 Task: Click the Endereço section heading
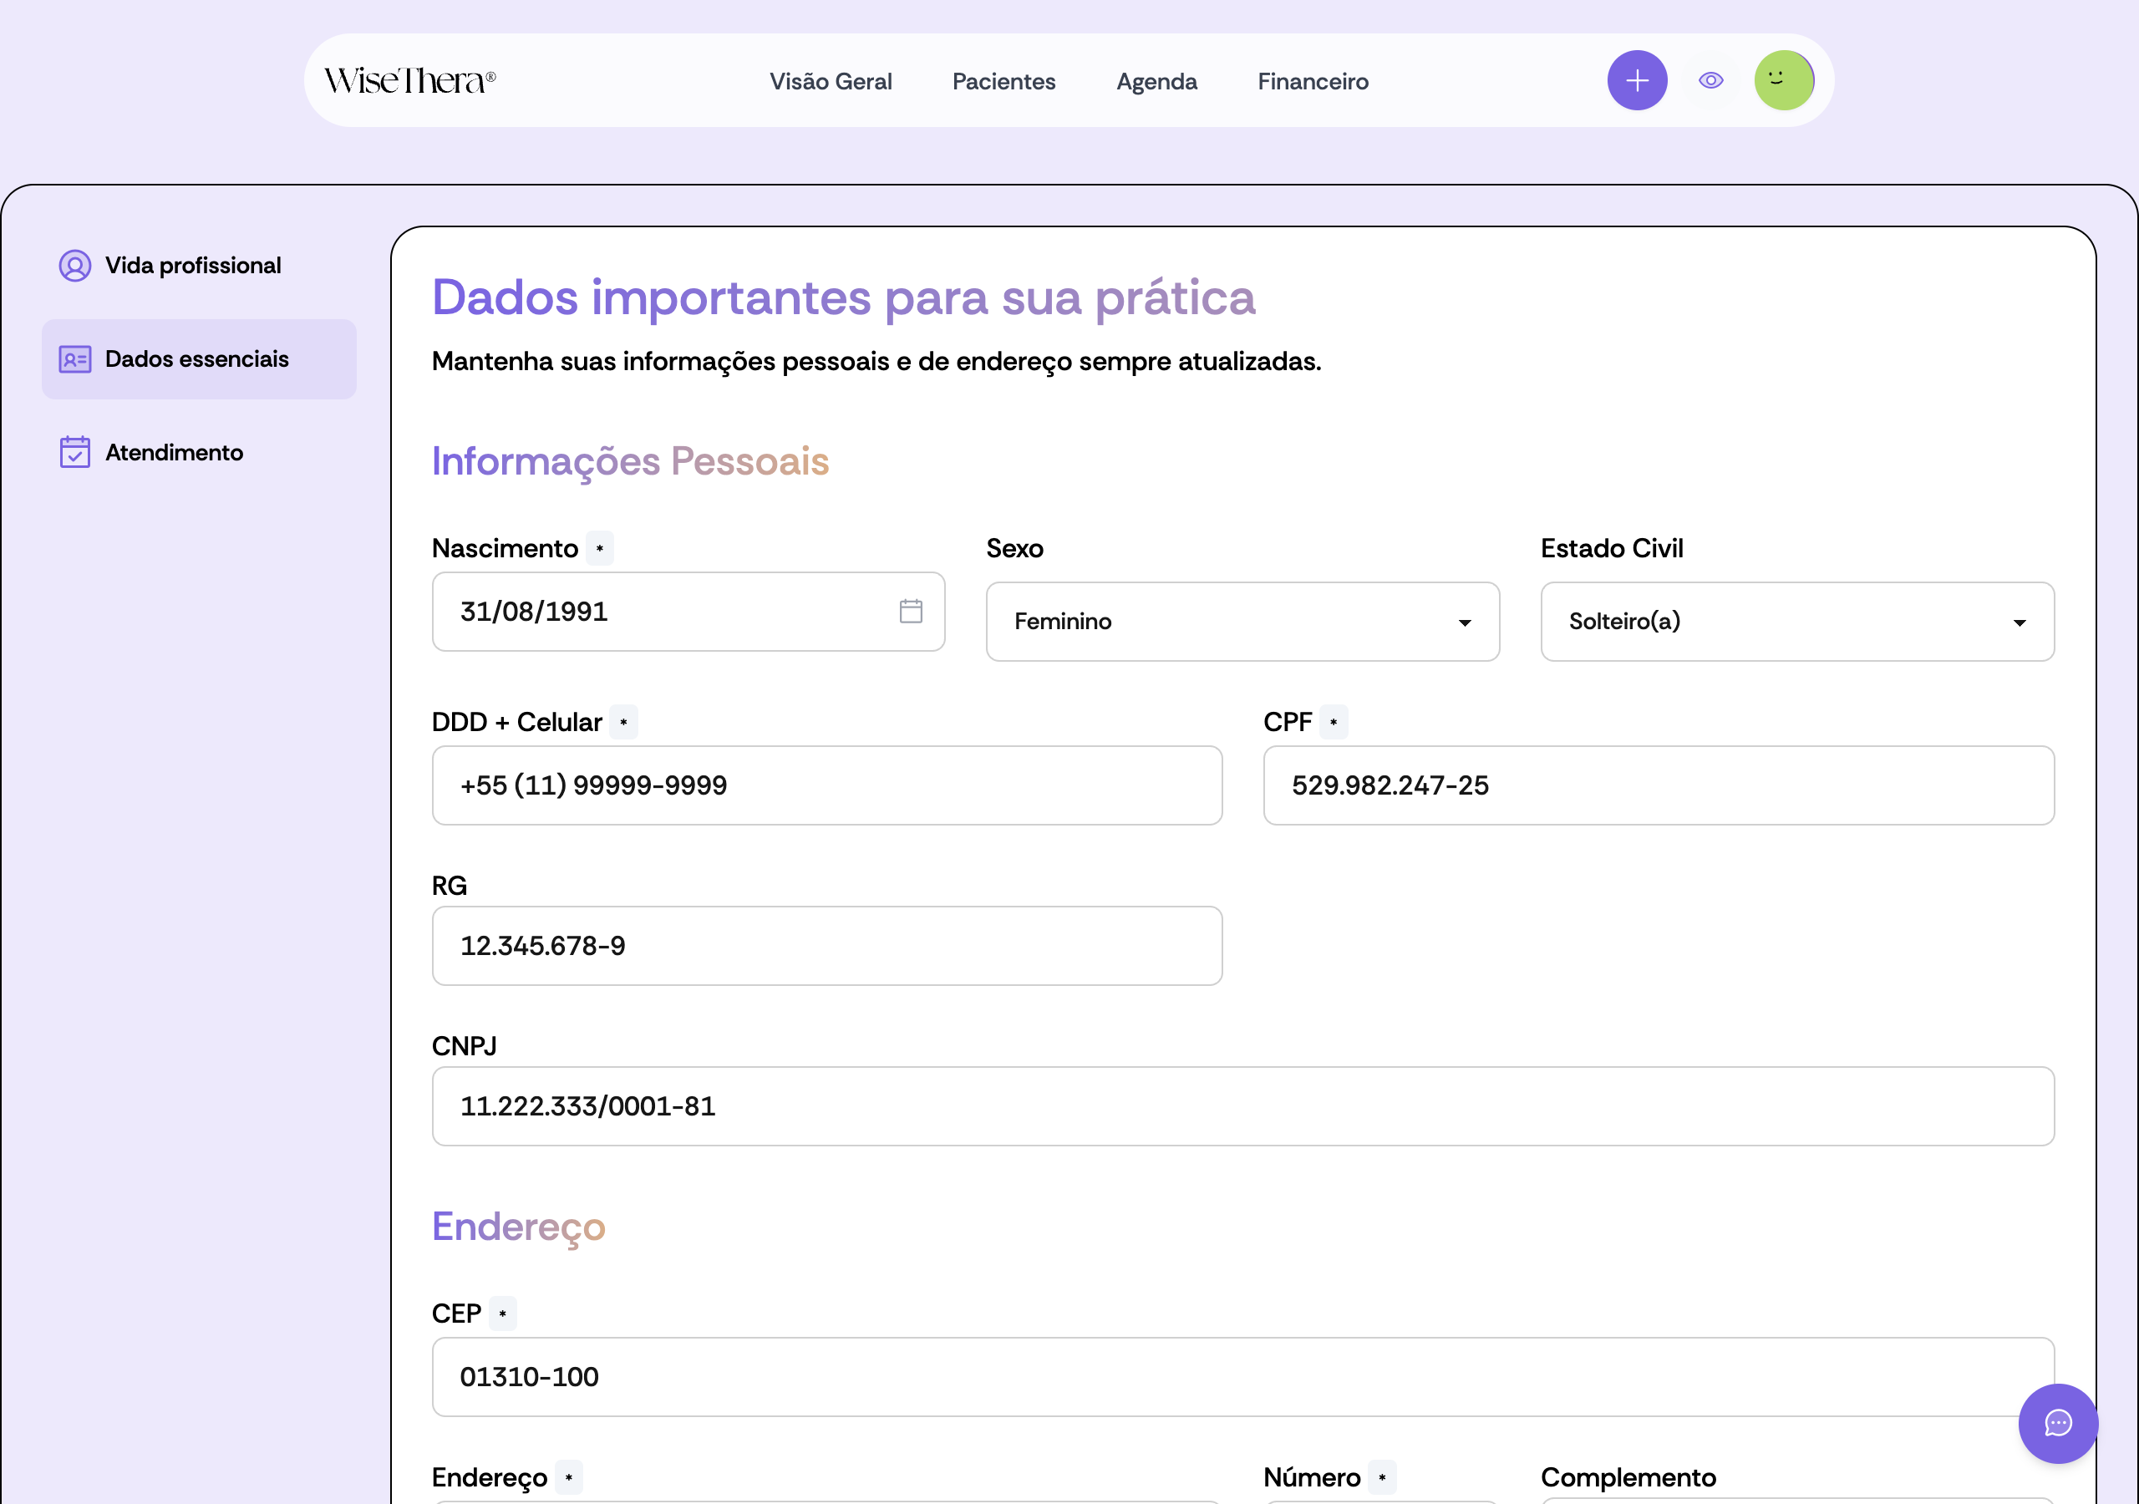coord(518,1227)
